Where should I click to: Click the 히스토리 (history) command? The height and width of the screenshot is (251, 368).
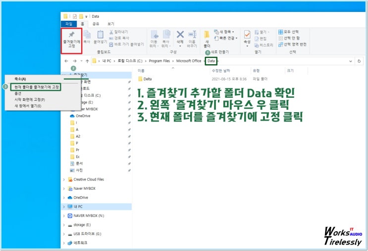[264, 45]
